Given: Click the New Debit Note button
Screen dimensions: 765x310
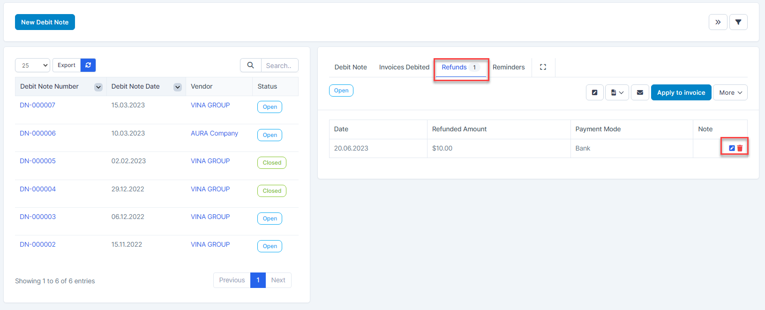Looking at the screenshot, I should click(x=45, y=22).
